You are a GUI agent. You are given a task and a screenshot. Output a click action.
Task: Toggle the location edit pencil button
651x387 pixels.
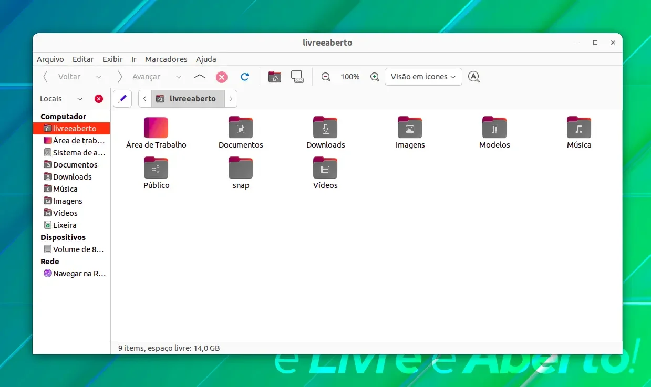tap(122, 99)
